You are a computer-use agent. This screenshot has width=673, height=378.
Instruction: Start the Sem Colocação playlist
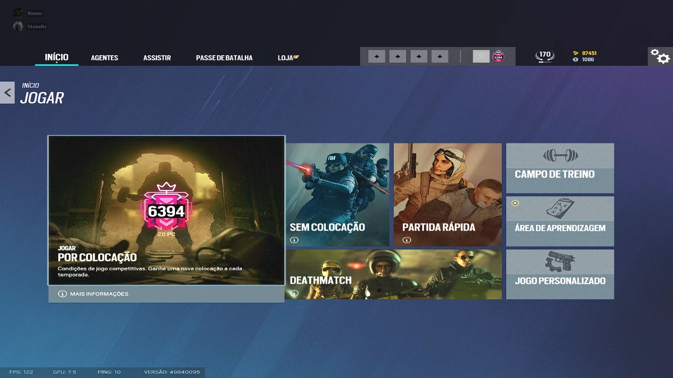[337, 195]
